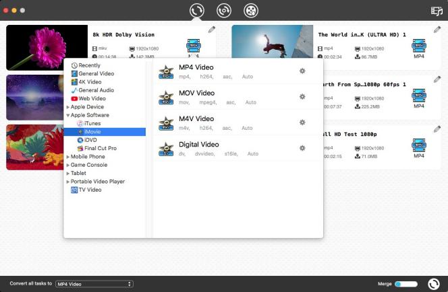Open settings gear for Digital Video format
448x292 pixels.
click(302, 148)
